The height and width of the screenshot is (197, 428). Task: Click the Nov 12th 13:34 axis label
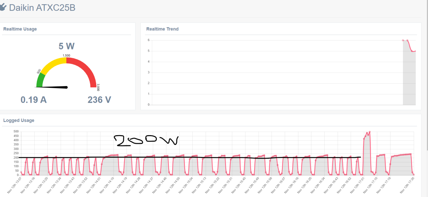click(x=54, y=185)
